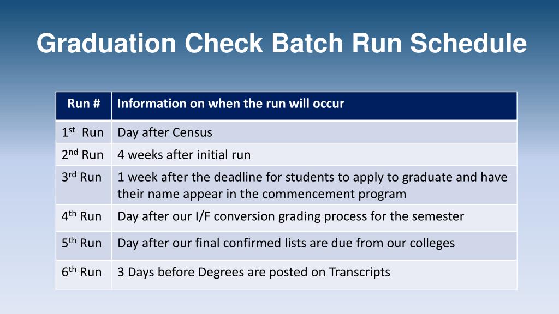Image resolution: width=559 pixels, height=314 pixels.
Task: Click the word 'Schedule' in the title
Action: coord(468,44)
